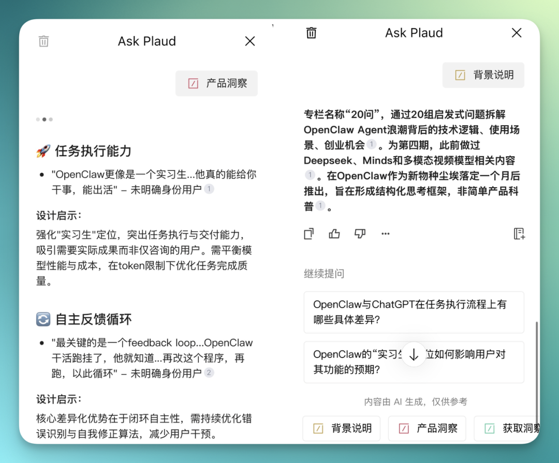
Task: Jump to bottom with the down-arrow button
Action: 414,355
